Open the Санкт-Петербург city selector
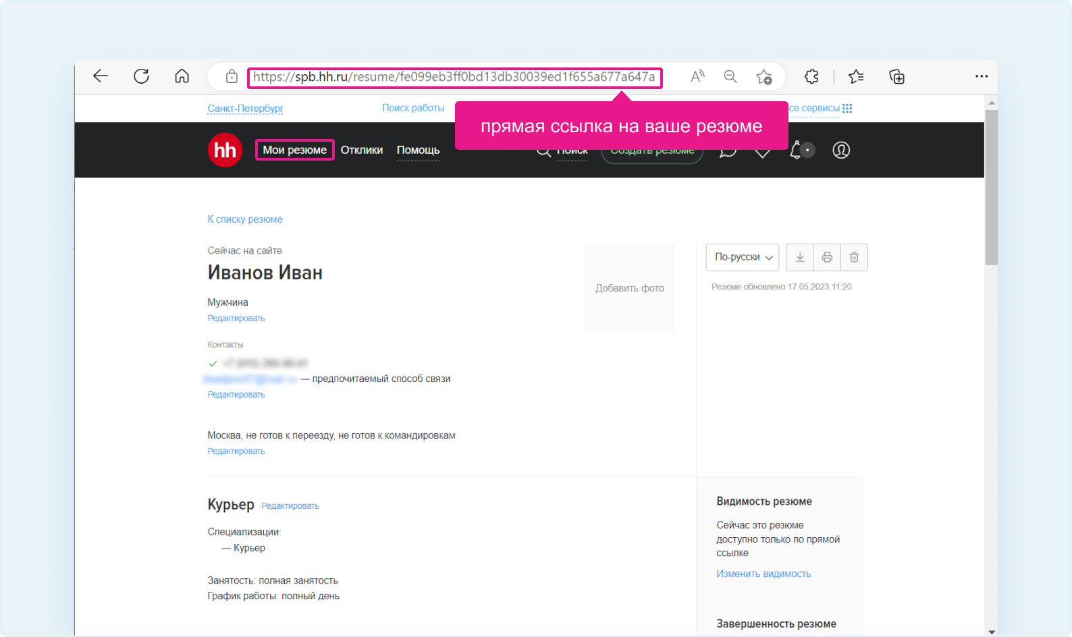Viewport: 1072px width, 637px height. coord(245,108)
